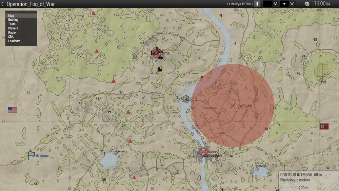Open the black color swatch selector
Screen dimensions: 339x191
(x=268, y=4)
